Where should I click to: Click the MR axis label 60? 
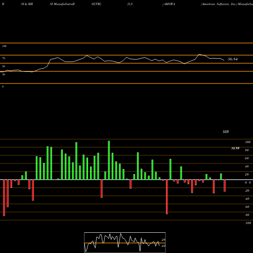click(x=247, y=158)
